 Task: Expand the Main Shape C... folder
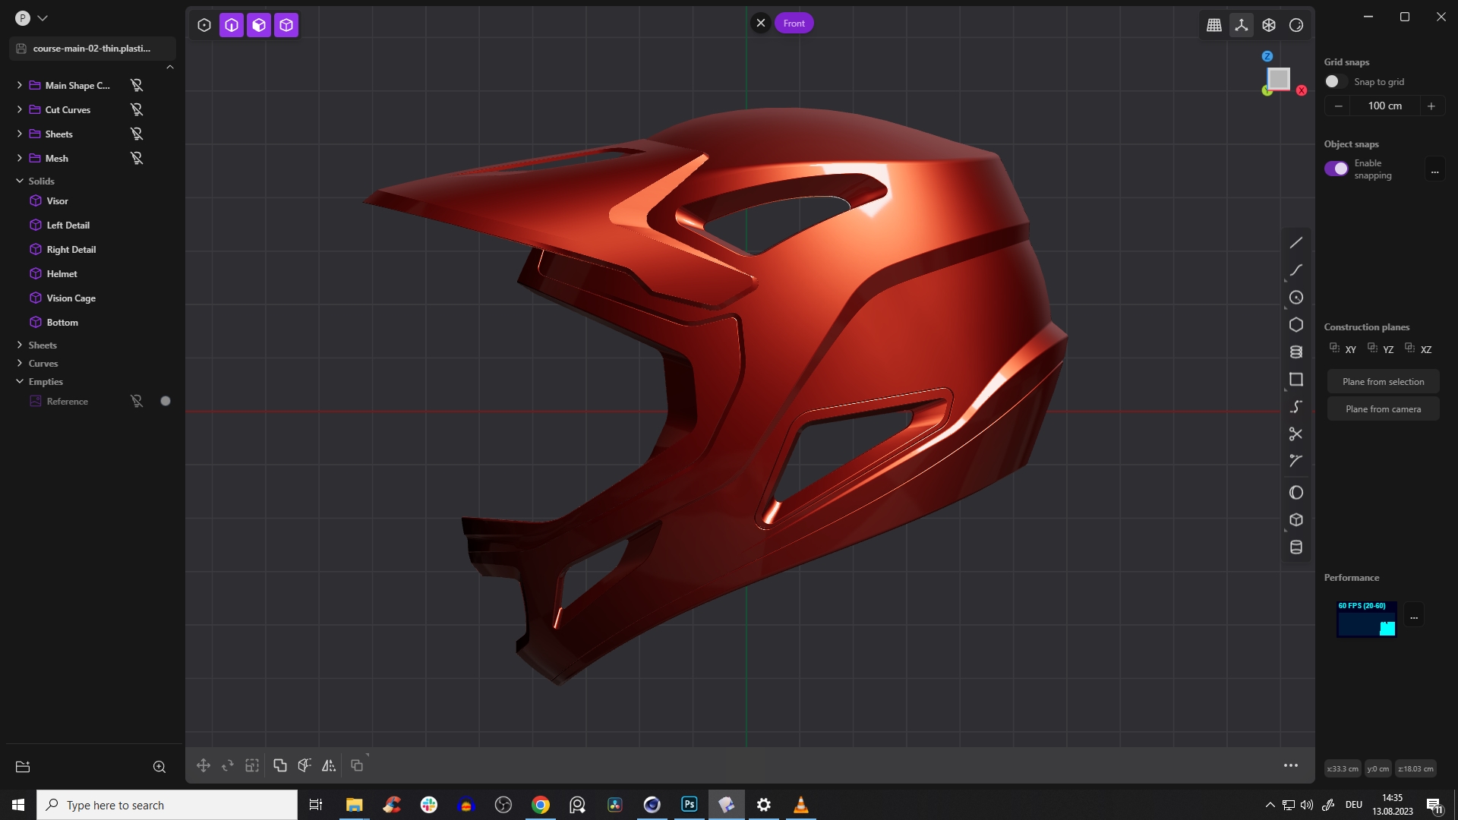[x=18, y=85]
